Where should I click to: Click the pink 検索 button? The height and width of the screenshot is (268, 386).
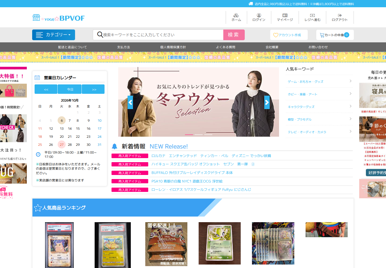tap(234, 35)
